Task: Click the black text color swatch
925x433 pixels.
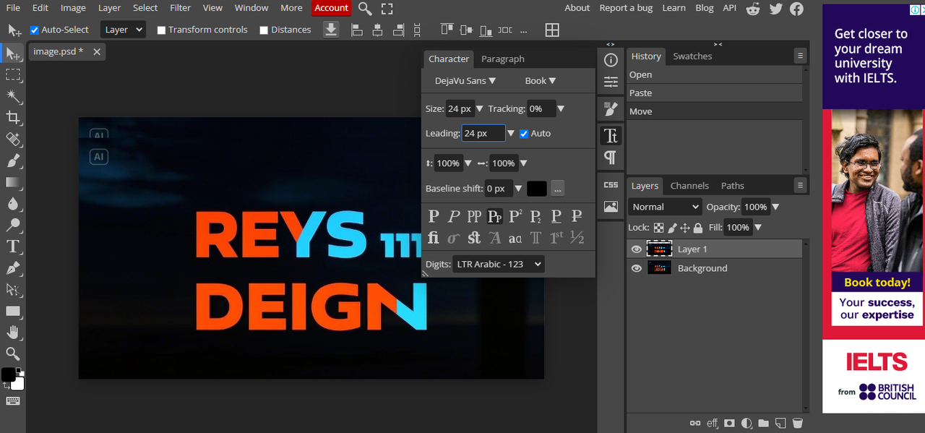Action: 536,189
